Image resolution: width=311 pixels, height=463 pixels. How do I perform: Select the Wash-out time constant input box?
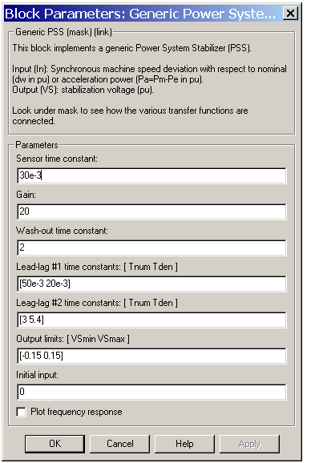coord(151,248)
